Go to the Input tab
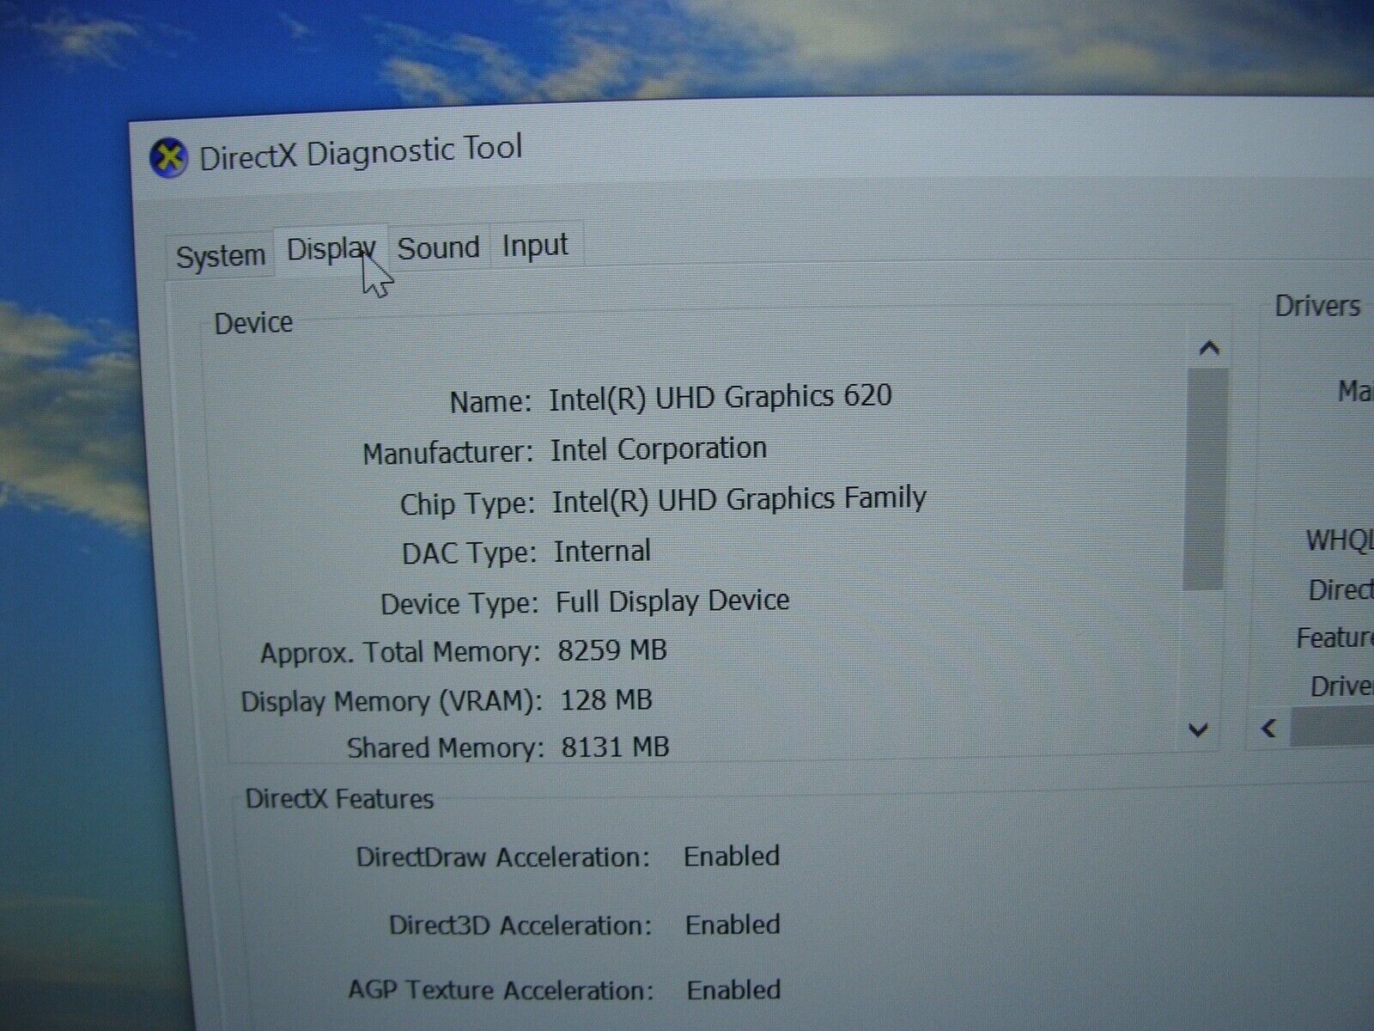Viewport: 1374px width, 1031px height. (535, 246)
